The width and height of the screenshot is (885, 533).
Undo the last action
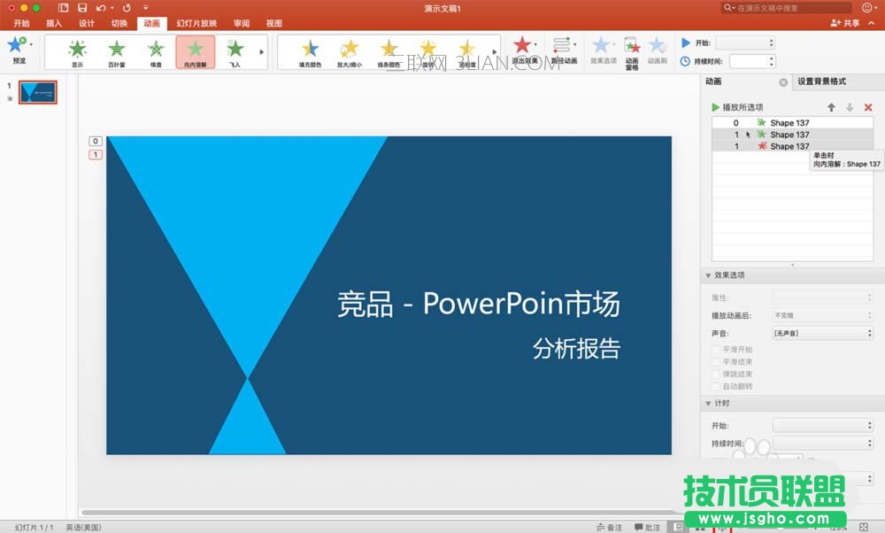point(101,8)
